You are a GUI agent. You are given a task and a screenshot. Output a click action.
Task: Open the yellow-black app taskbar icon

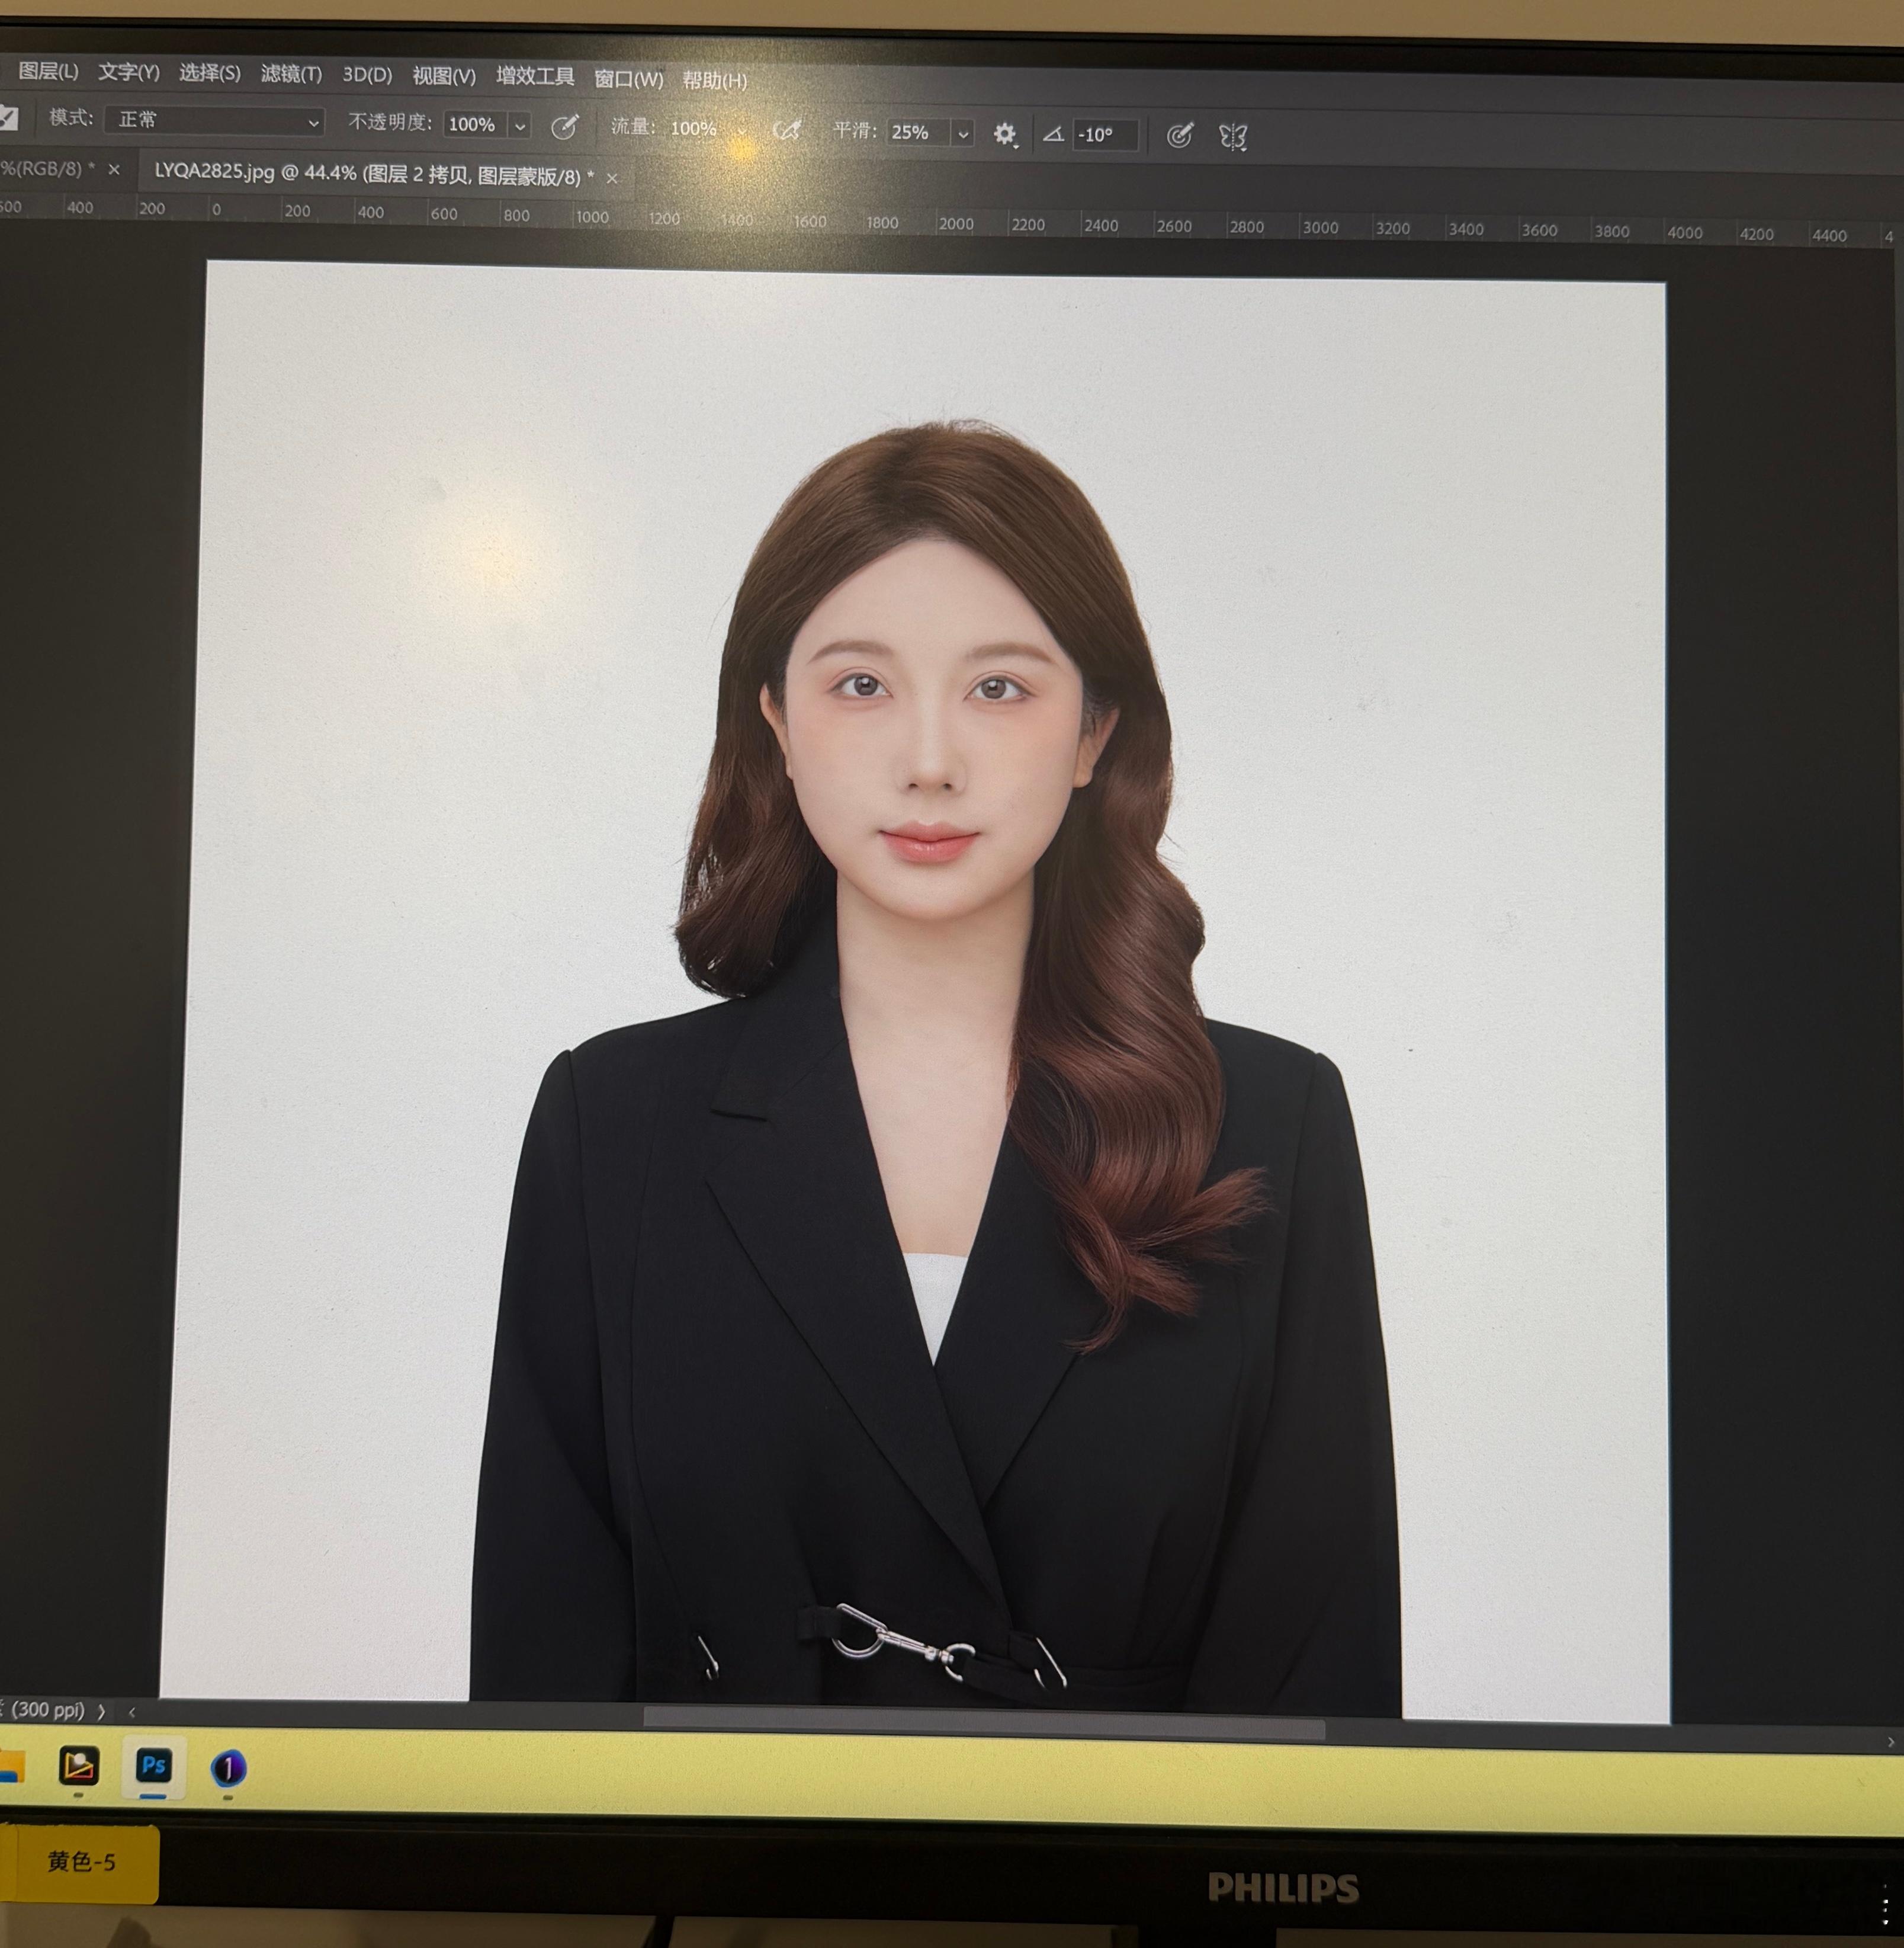79,1766
